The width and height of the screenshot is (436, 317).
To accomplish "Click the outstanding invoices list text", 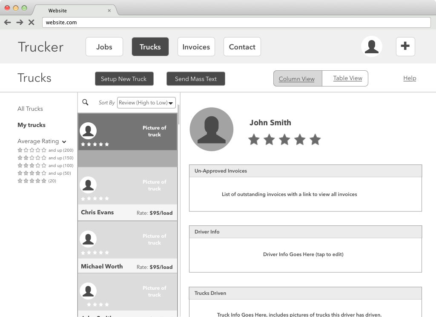I will (x=289, y=194).
